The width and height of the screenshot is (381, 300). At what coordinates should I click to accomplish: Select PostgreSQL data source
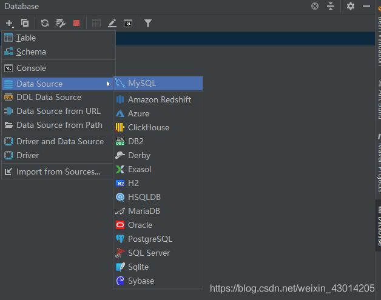(x=158, y=239)
